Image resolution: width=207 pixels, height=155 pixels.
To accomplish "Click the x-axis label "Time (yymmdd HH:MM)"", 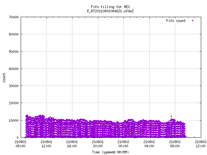I will pos(110,152).
